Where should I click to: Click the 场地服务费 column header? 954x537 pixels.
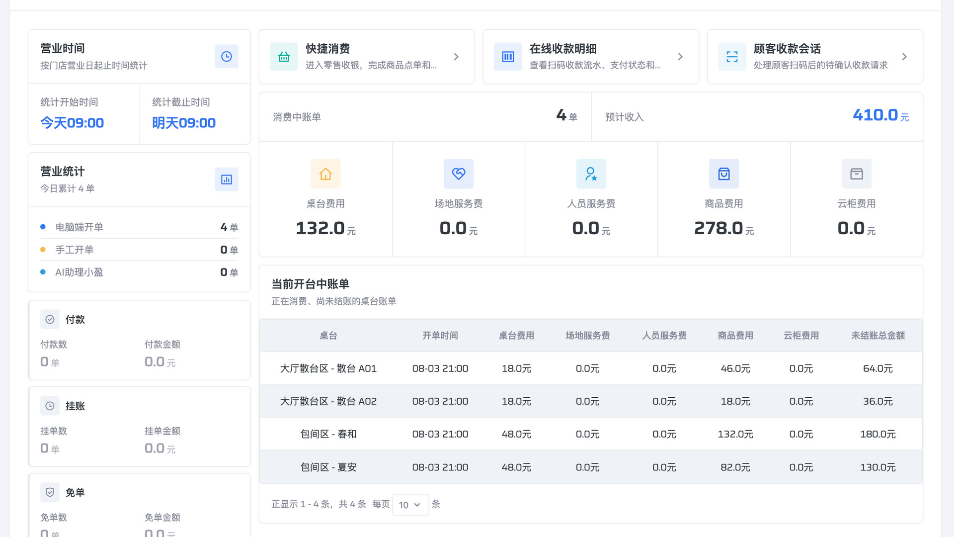[x=588, y=336]
